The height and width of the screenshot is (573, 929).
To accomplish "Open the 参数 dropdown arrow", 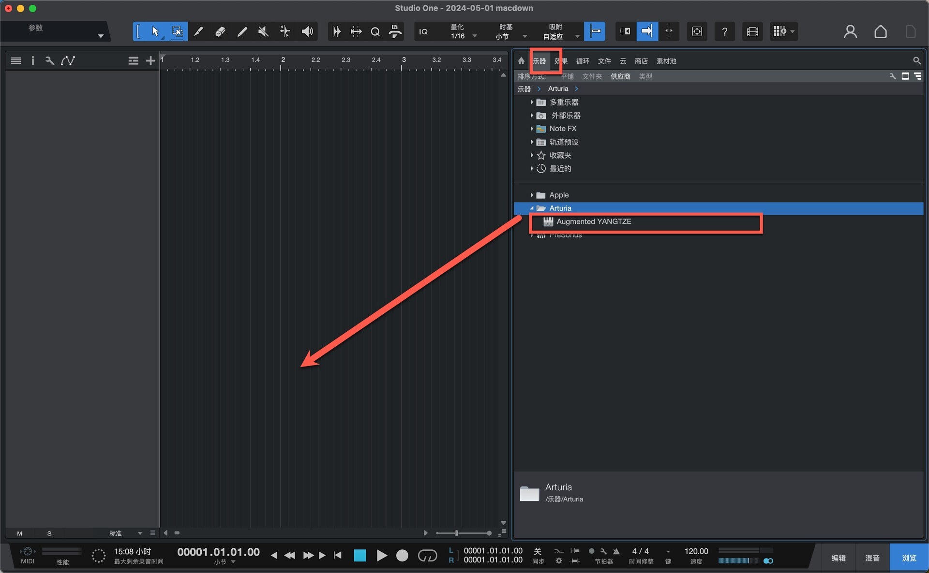I will [x=101, y=36].
